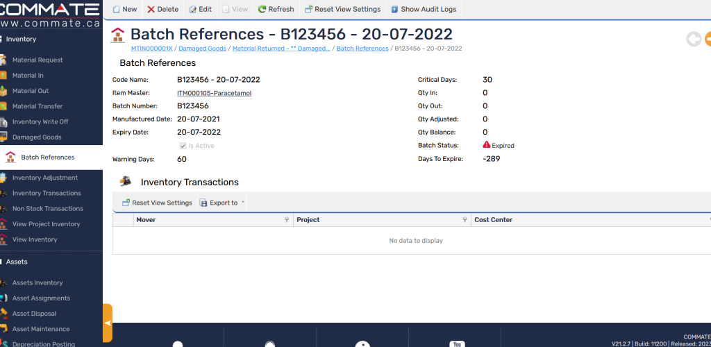The width and height of the screenshot is (711, 347).
Task: Open Material Transfer in sidebar
Action: [37, 106]
